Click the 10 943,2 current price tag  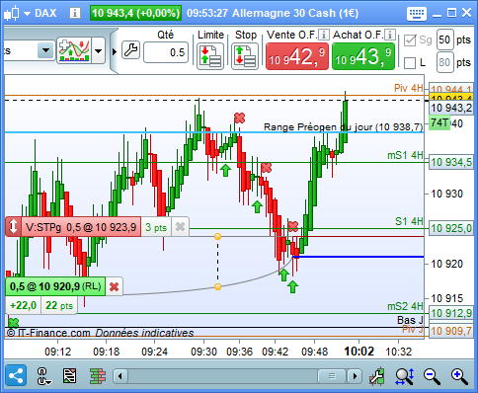pos(451,108)
